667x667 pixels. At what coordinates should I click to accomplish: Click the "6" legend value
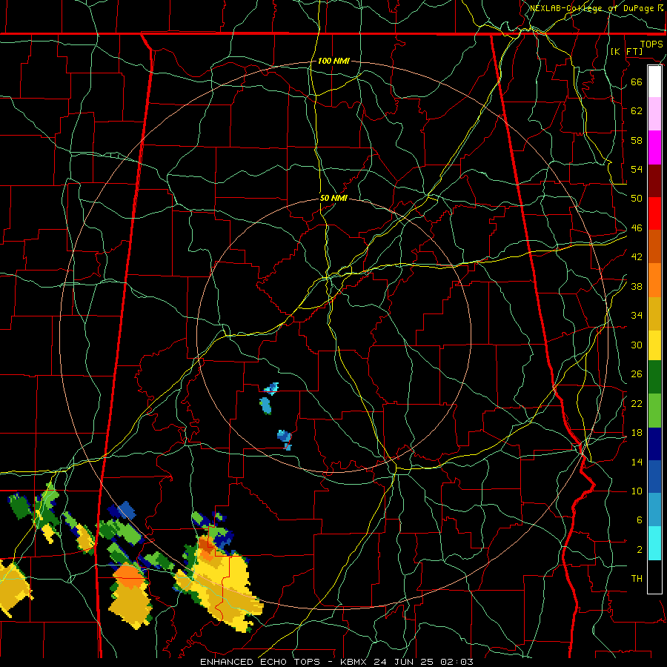[x=640, y=520]
